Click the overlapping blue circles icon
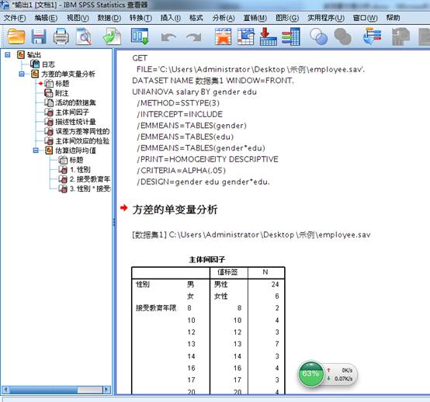This screenshot has width=430, height=402. pyautogui.click(x=318, y=36)
